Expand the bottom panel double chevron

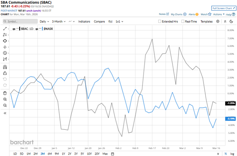click(218, 153)
